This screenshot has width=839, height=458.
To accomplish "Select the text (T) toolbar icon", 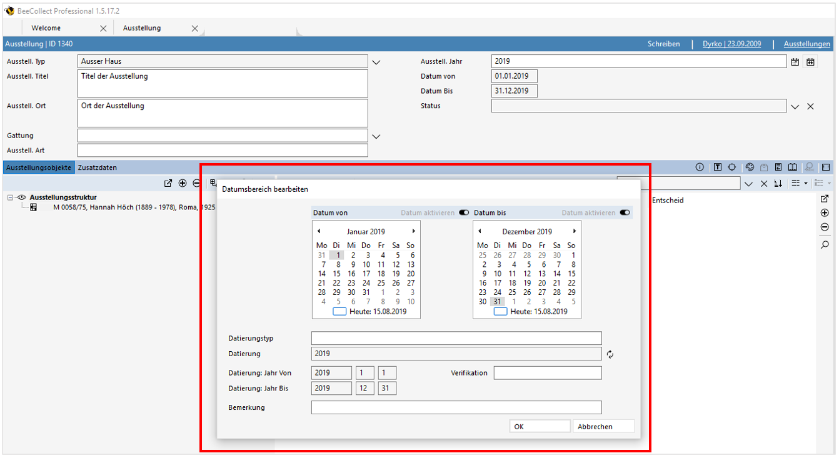I will point(718,167).
